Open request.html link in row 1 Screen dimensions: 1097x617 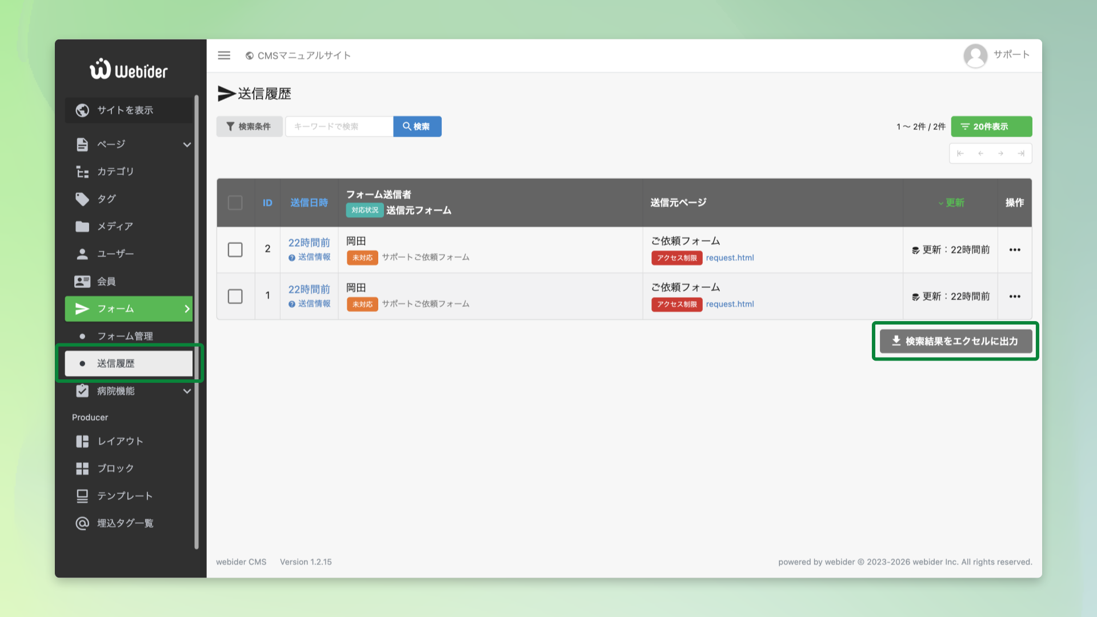[x=730, y=305]
